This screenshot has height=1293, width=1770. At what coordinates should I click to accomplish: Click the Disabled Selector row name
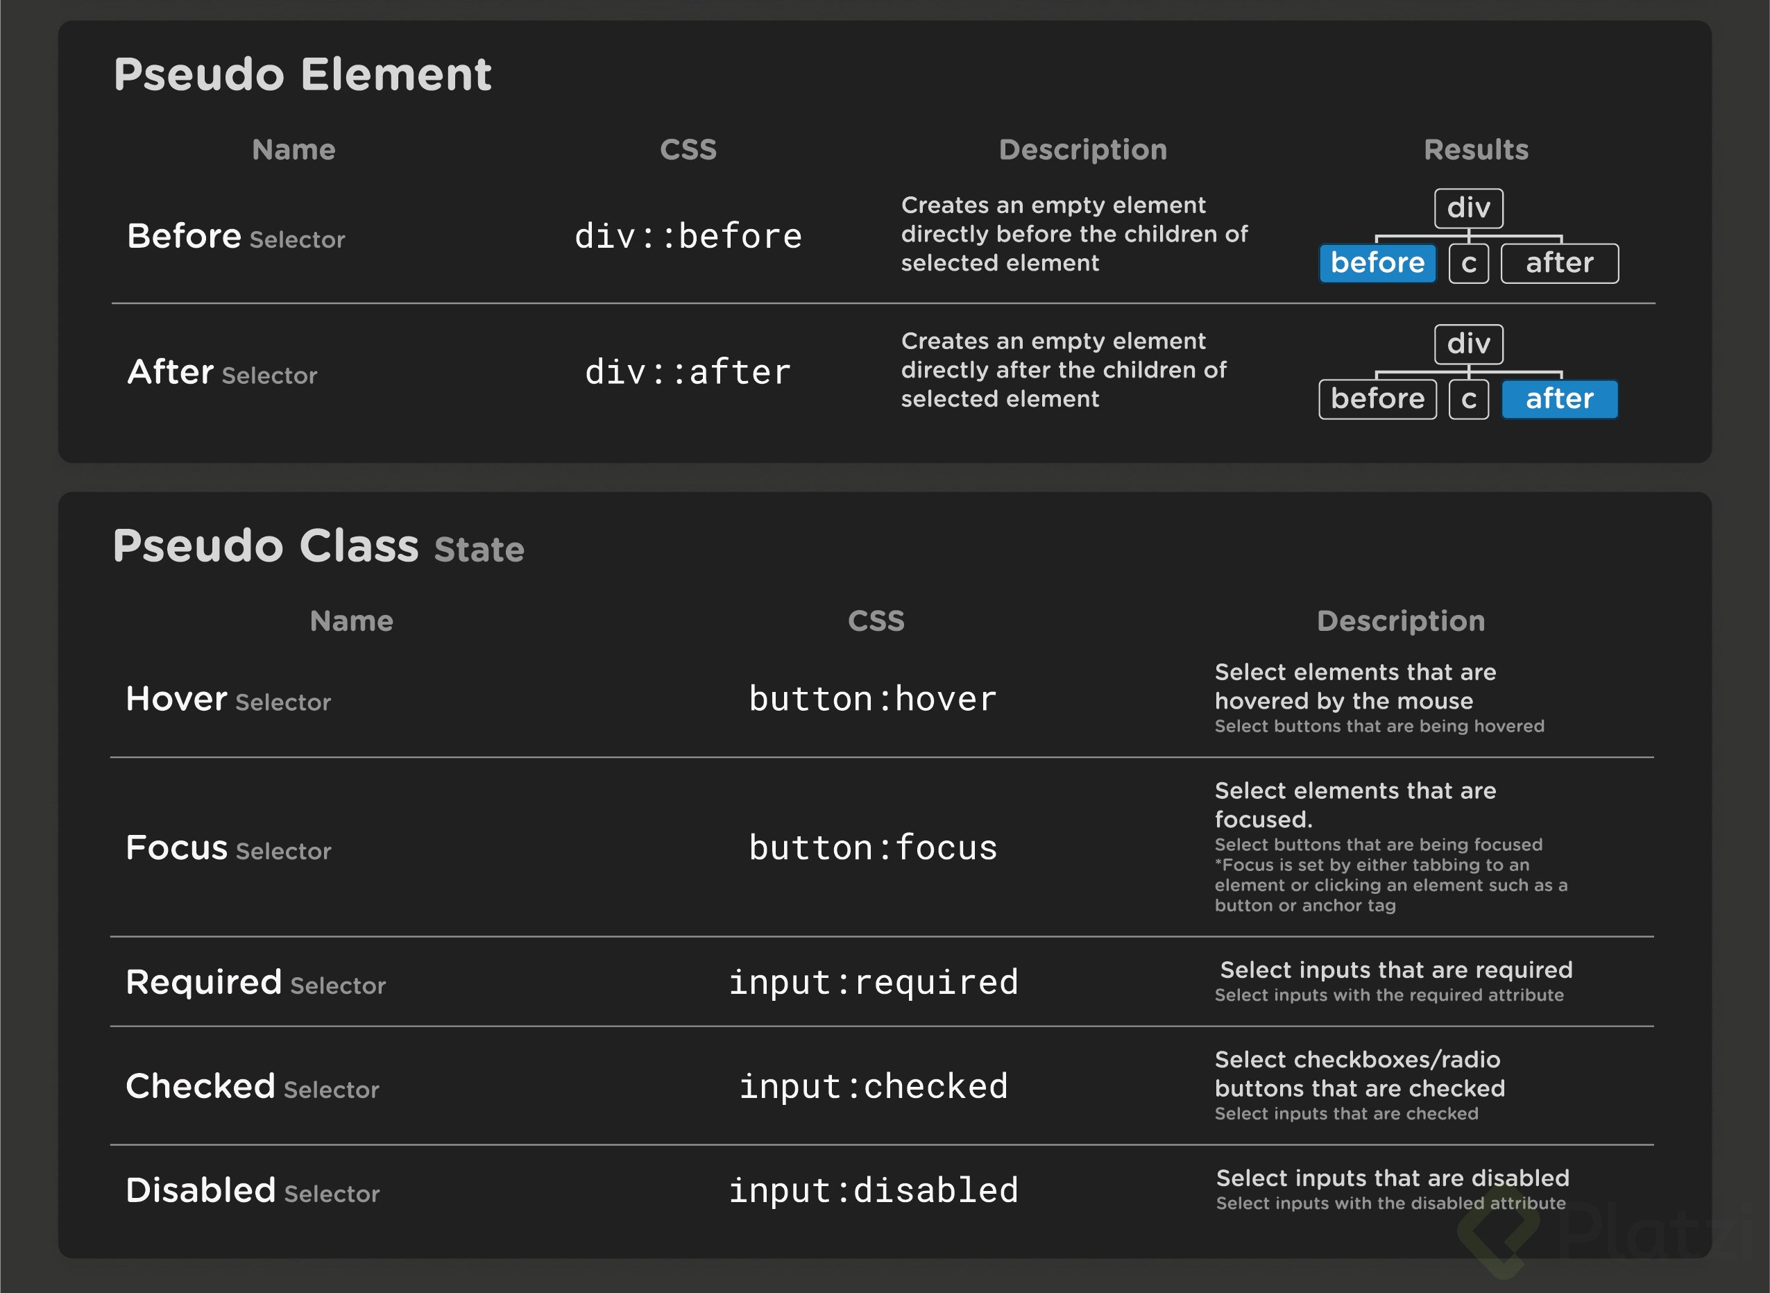tap(253, 1190)
